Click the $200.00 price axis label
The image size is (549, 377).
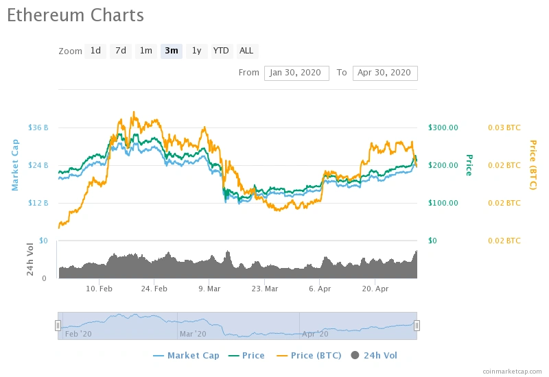(443, 165)
